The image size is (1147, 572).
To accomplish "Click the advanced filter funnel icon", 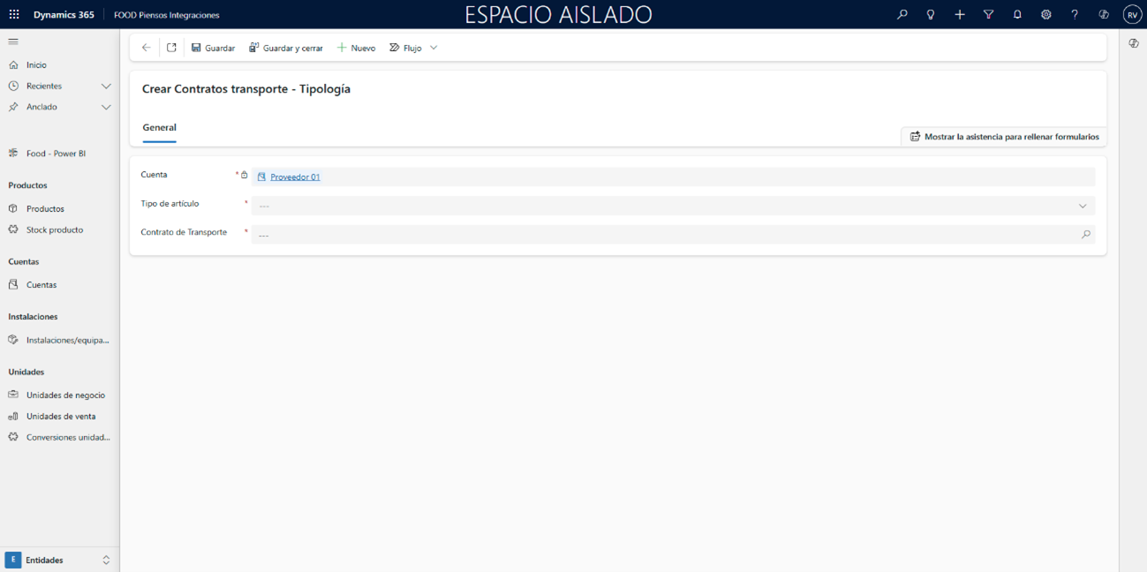I will pyautogui.click(x=988, y=15).
